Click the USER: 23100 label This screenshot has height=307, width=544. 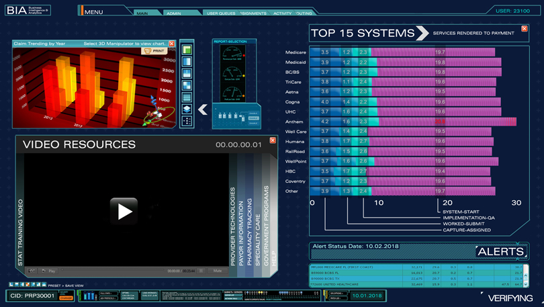click(512, 11)
